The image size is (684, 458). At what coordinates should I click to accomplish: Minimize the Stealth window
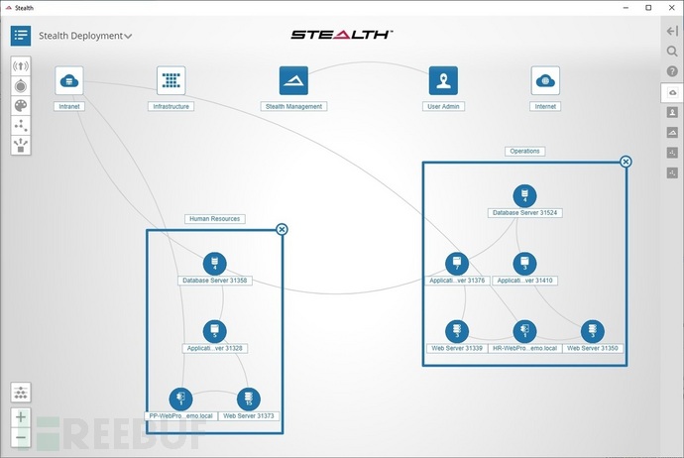[x=626, y=8]
